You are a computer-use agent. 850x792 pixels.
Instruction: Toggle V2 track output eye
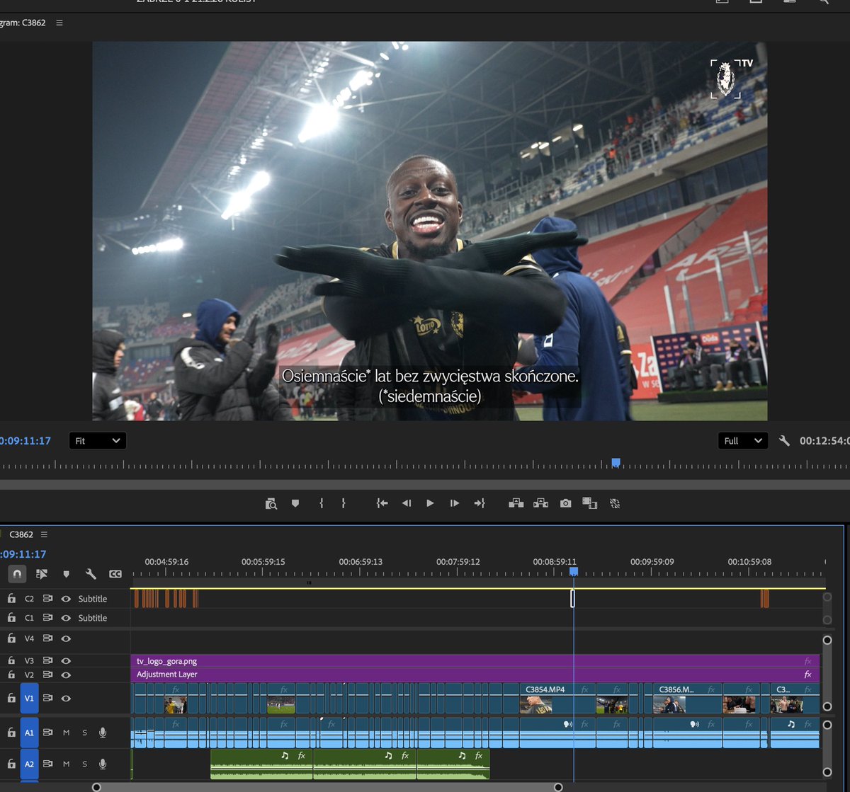pyautogui.click(x=66, y=675)
